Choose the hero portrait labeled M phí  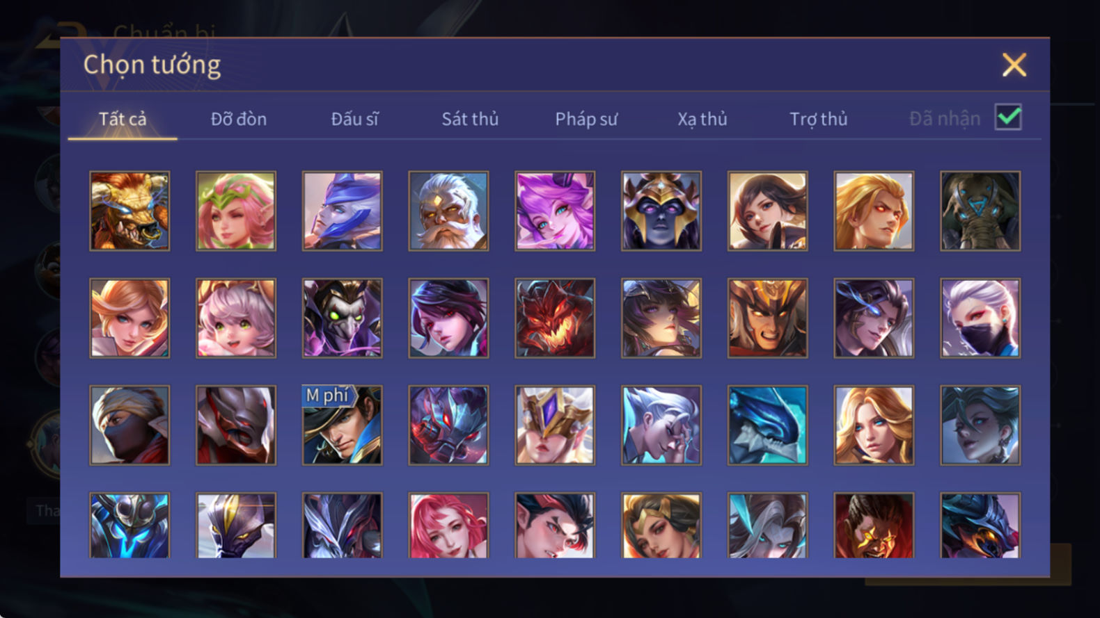[x=342, y=425]
